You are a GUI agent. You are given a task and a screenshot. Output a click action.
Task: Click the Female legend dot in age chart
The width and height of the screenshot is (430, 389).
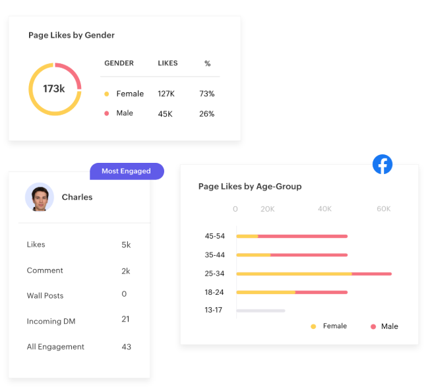(x=313, y=326)
